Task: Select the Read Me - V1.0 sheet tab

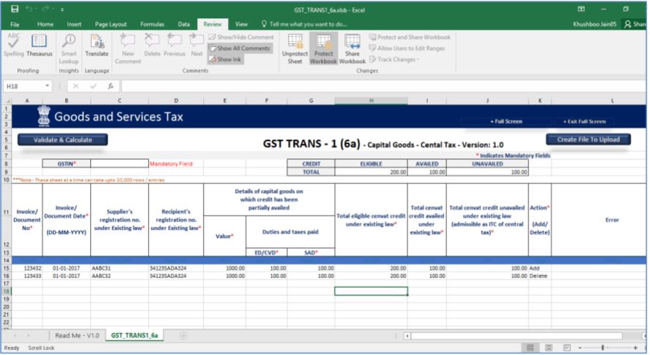Action: tap(77, 335)
